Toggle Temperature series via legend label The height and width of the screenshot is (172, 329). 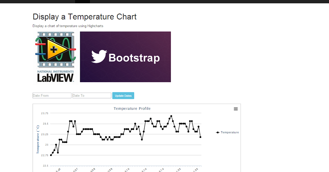coord(230,132)
